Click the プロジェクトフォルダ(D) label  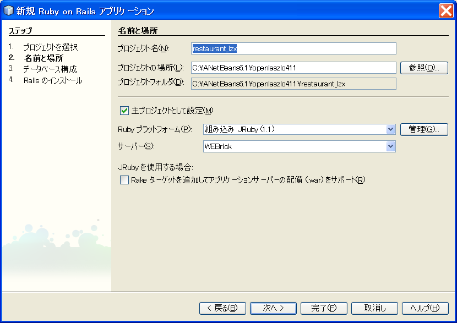151,82
